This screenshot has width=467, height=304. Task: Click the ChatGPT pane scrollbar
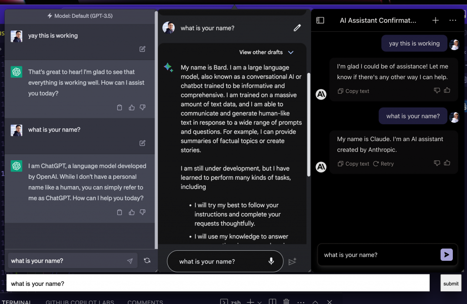pos(156,130)
